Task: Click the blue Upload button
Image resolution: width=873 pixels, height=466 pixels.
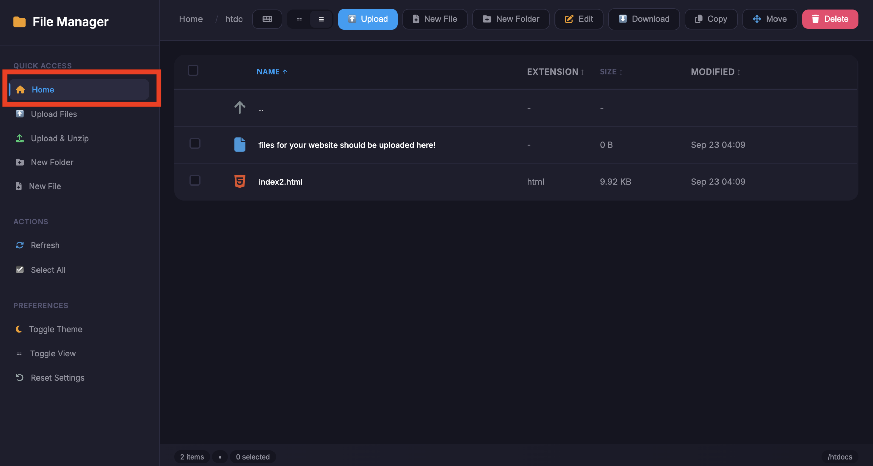Action: click(368, 19)
